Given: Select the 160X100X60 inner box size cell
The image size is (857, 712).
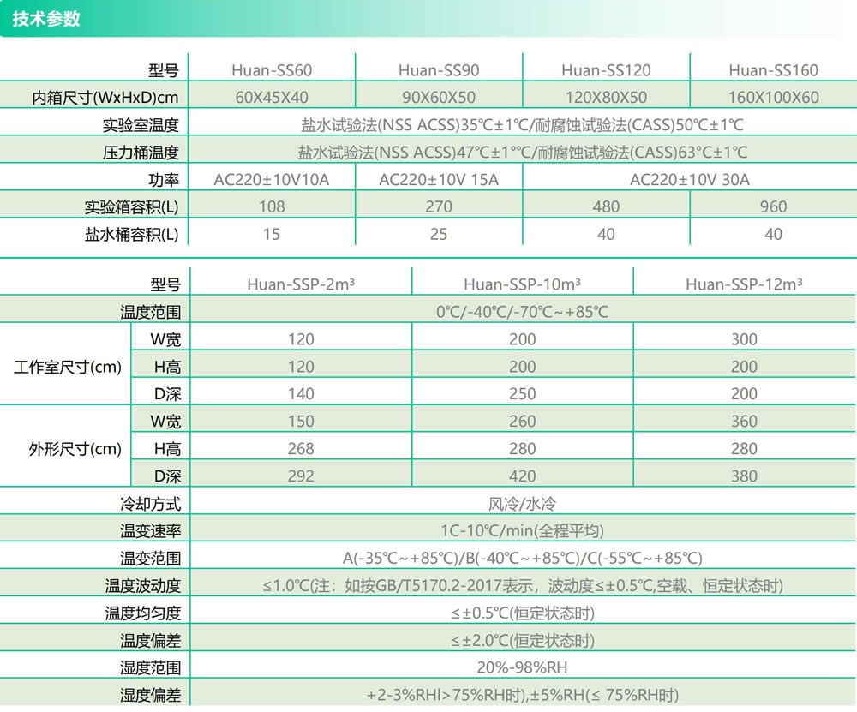Looking at the screenshot, I should (x=773, y=98).
